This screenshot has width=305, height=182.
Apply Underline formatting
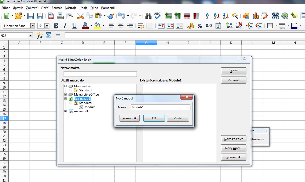(74, 26)
